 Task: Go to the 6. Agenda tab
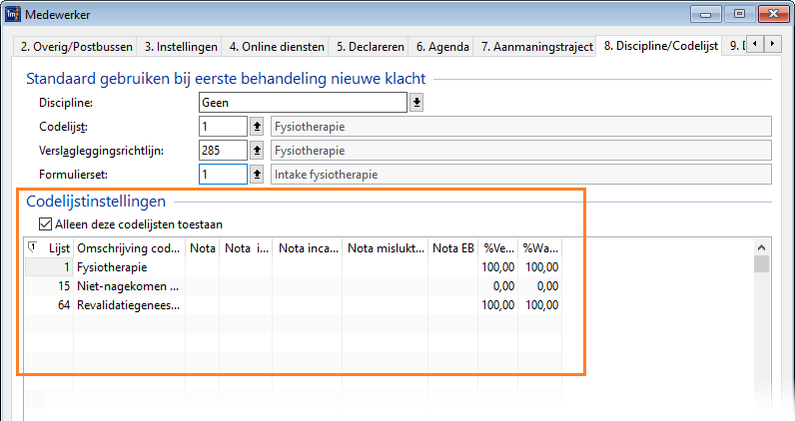click(x=442, y=47)
